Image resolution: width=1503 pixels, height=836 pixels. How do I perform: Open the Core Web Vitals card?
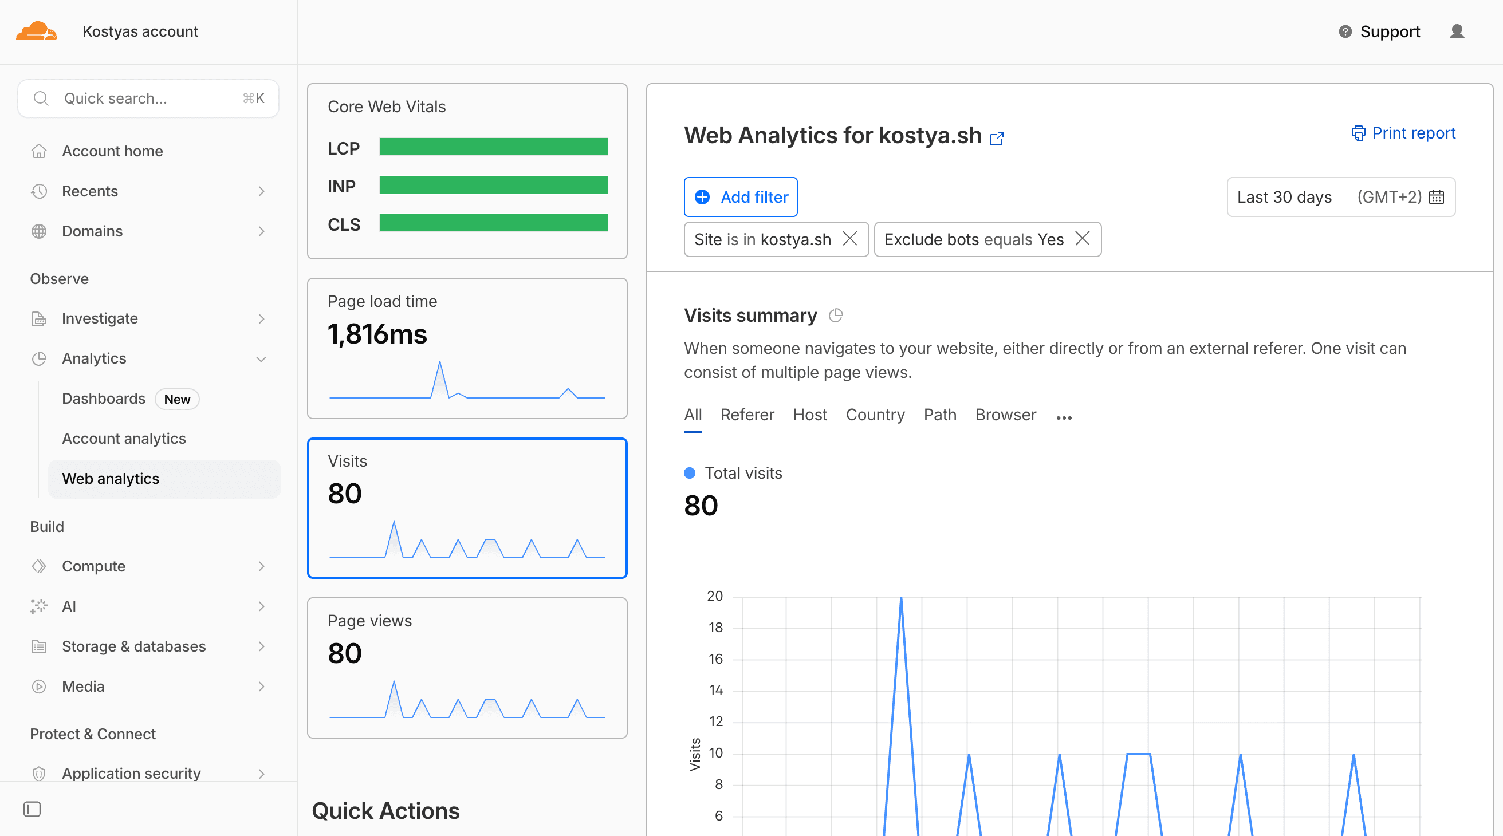pyautogui.click(x=467, y=171)
